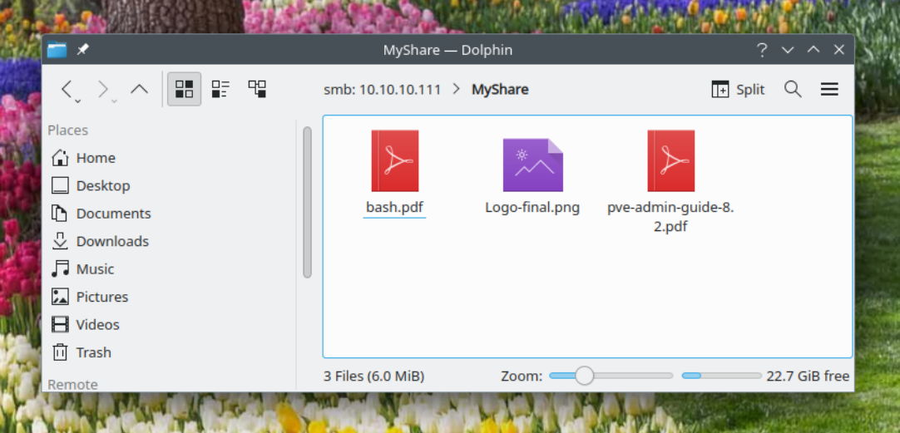Click the Videos filmstrip icon
The image size is (900, 433).
coord(60,325)
